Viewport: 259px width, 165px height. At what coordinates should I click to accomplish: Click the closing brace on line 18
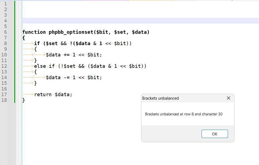tap(23, 100)
